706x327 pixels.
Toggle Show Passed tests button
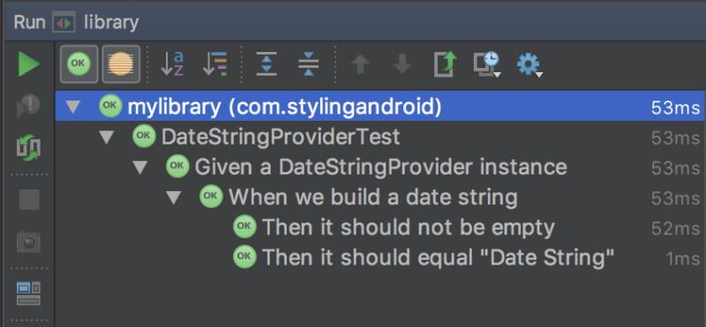(79, 63)
